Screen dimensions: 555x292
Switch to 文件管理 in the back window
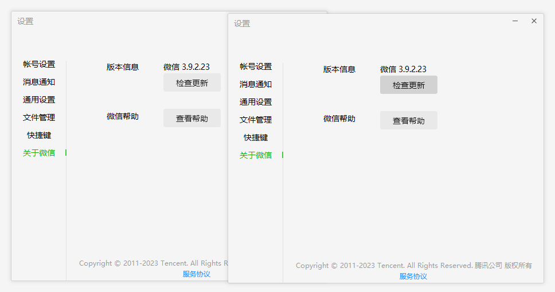point(39,117)
